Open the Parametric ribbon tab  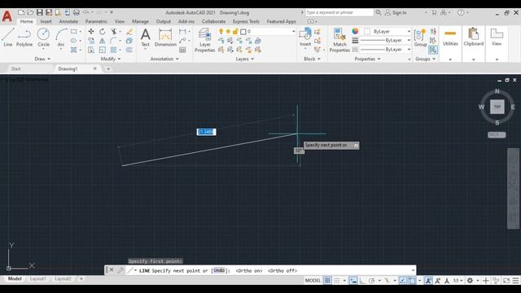[x=96, y=21]
